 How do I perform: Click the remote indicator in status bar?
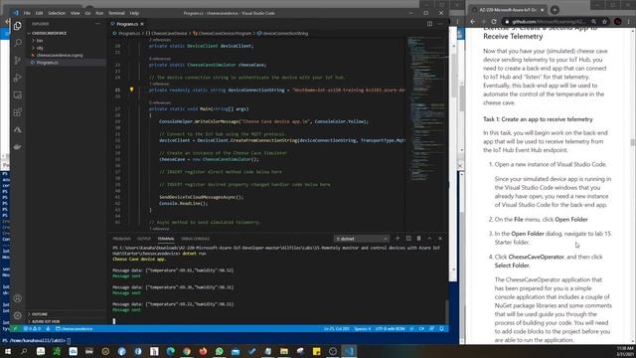pos(15,329)
